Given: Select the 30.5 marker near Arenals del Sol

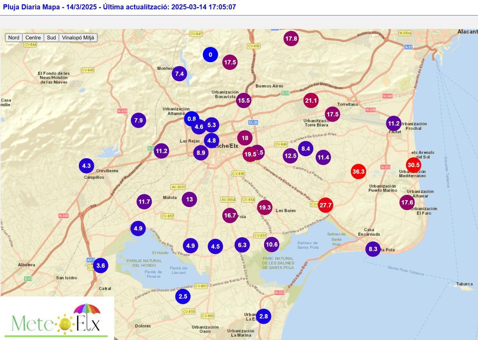Looking at the screenshot, I should click(x=413, y=165).
